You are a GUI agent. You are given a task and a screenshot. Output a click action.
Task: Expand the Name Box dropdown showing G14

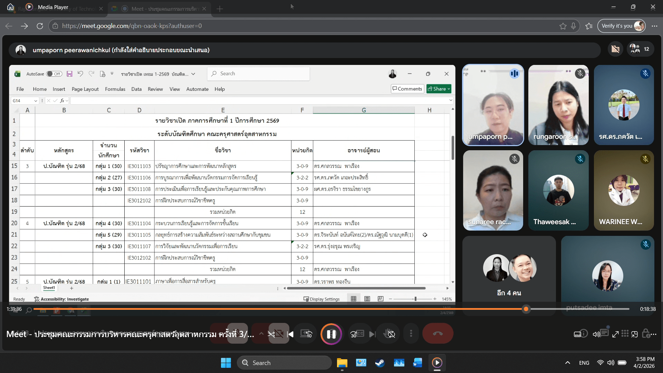[x=36, y=101]
